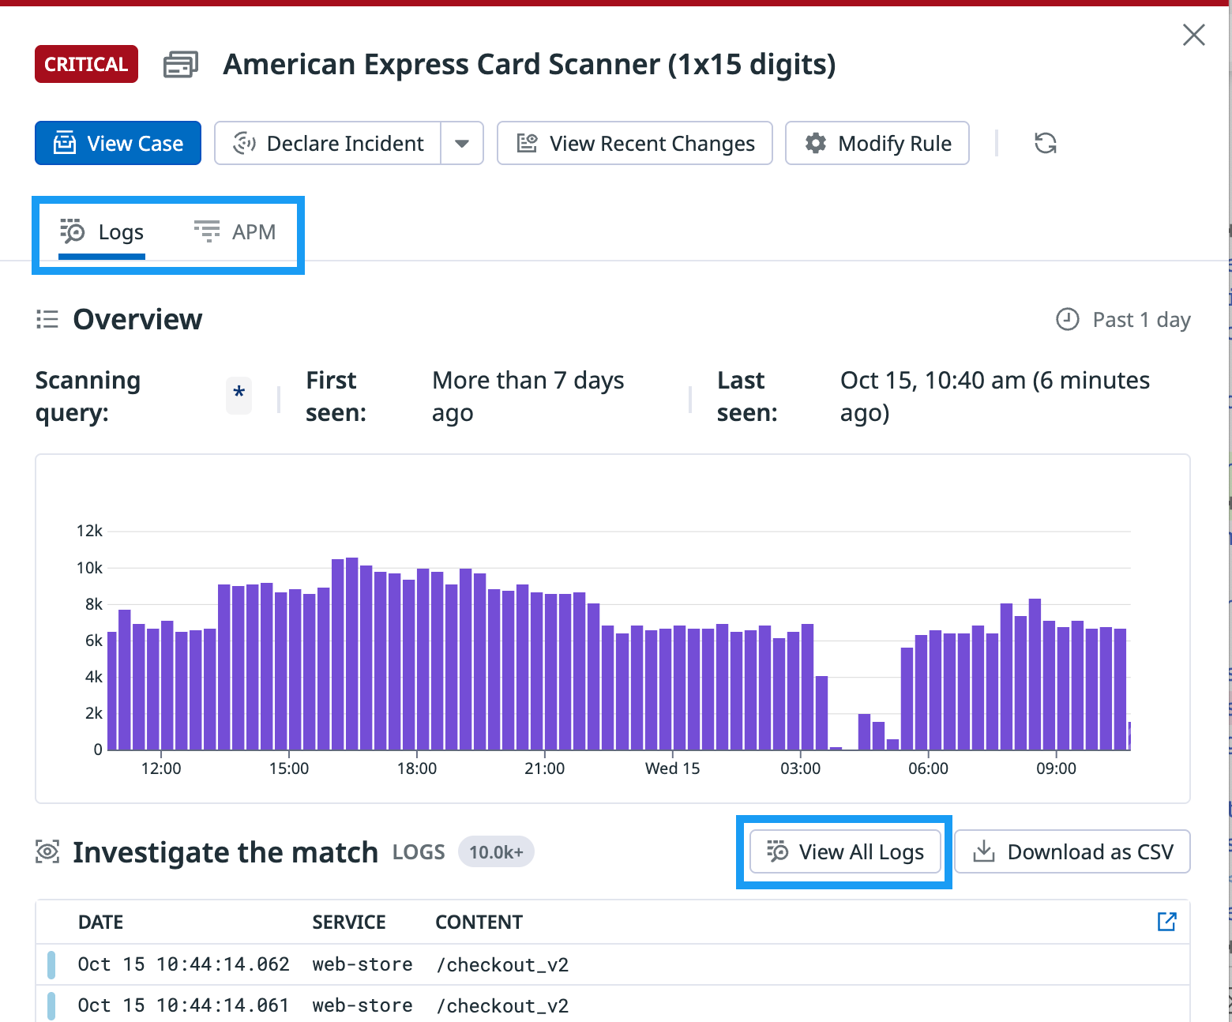Image resolution: width=1232 pixels, height=1022 pixels.
Task: Expand the Declare Incident dropdown arrow
Action: point(462,143)
